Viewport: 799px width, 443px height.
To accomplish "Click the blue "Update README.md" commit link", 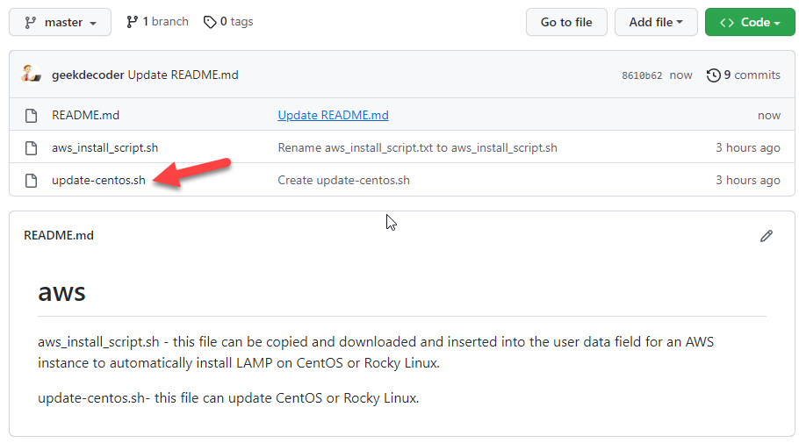I will [333, 116].
